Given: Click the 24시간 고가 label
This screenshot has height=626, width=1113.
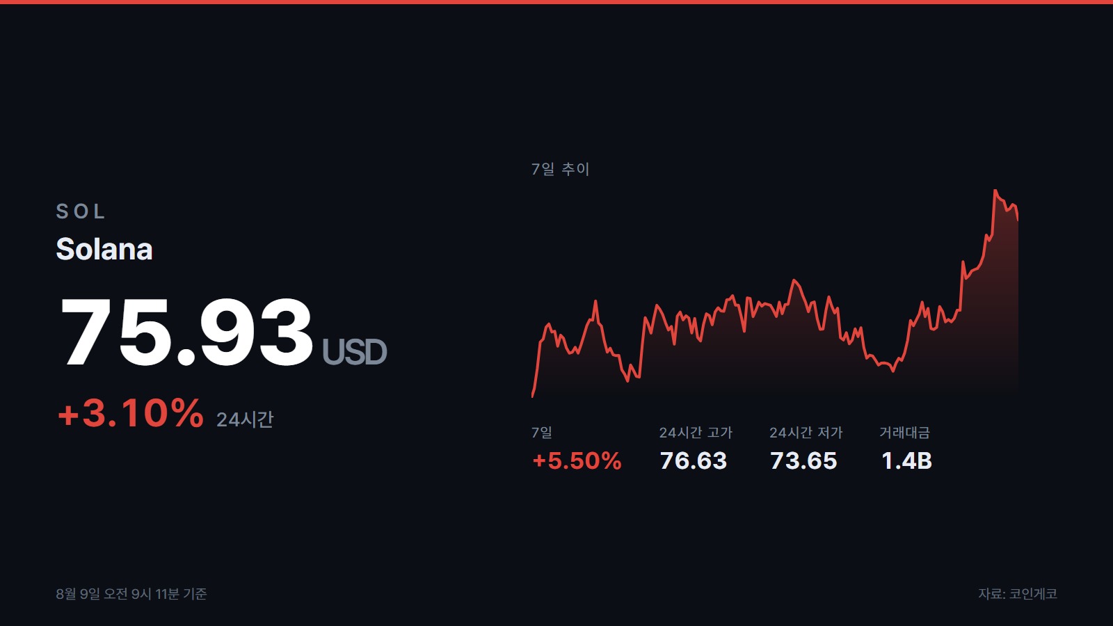Looking at the screenshot, I should [x=696, y=433].
